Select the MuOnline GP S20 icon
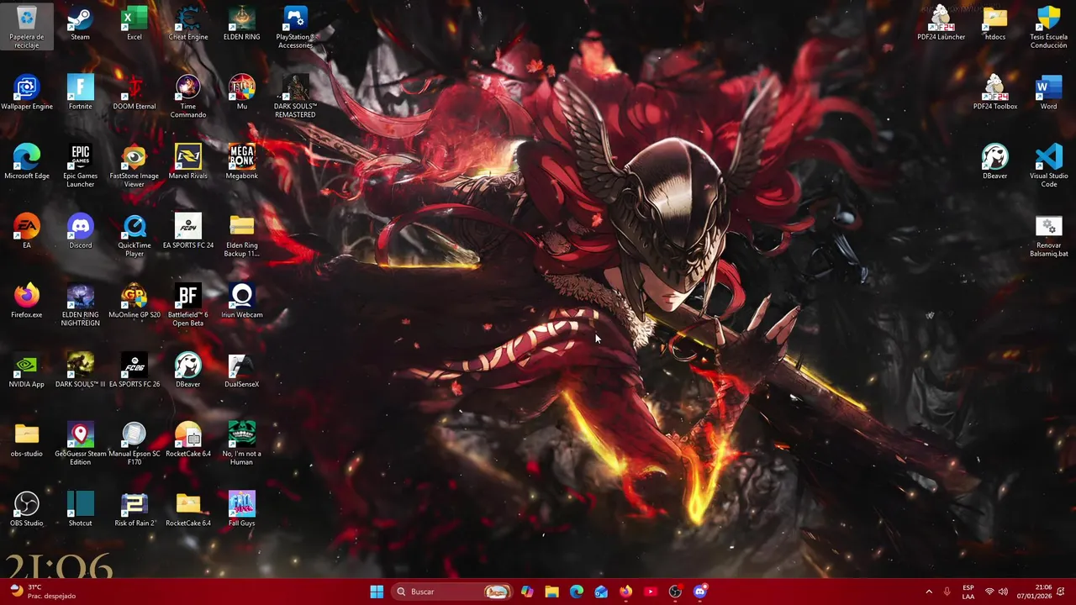 pos(134,301)
